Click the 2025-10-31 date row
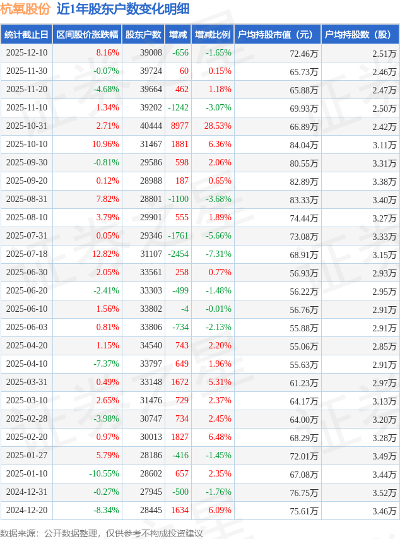Screen dimensions: 400x539 26,126
